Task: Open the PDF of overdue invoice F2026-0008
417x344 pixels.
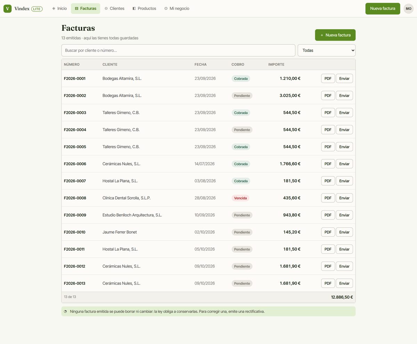Action: point(328,198)
